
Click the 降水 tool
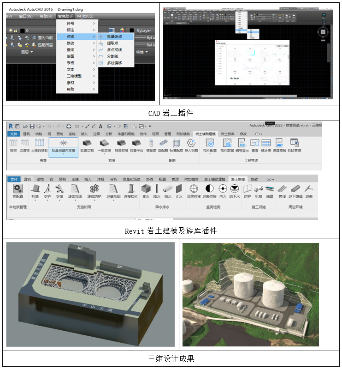[157, 191]
